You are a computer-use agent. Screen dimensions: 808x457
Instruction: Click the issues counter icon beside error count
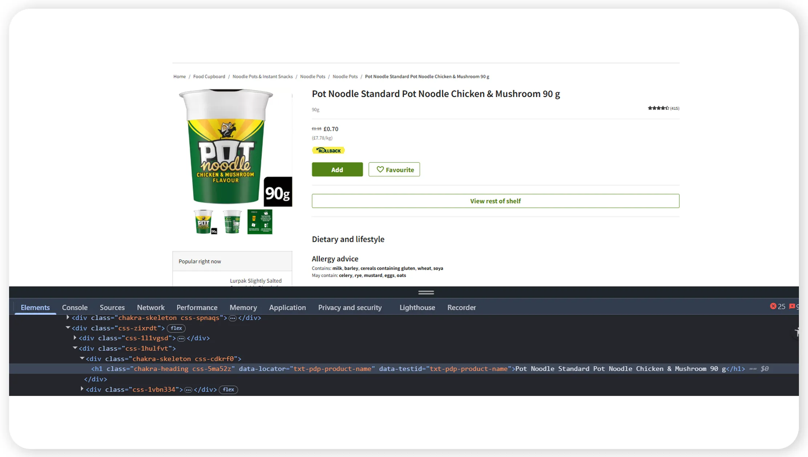click(792, 306)
